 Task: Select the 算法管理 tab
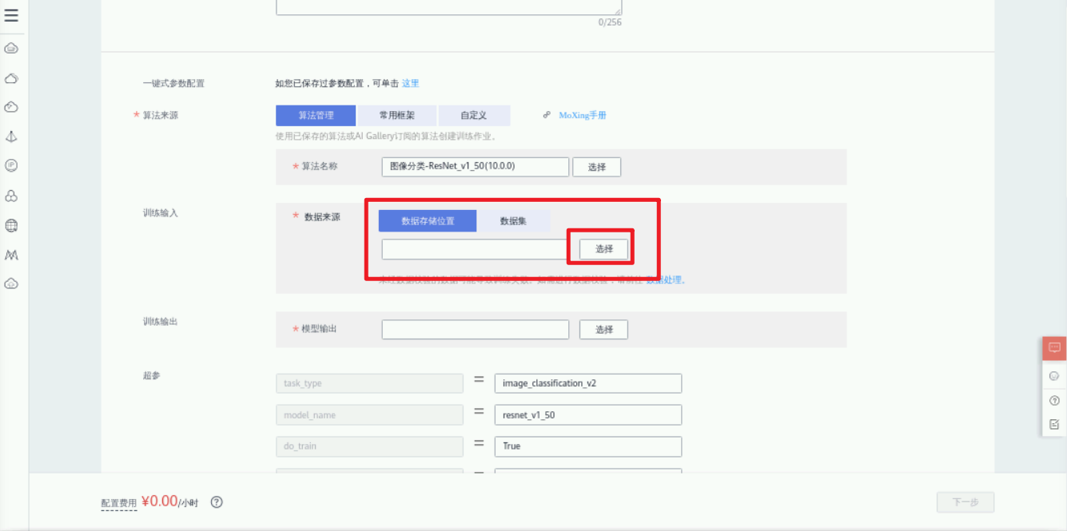[x=316, y=115]
